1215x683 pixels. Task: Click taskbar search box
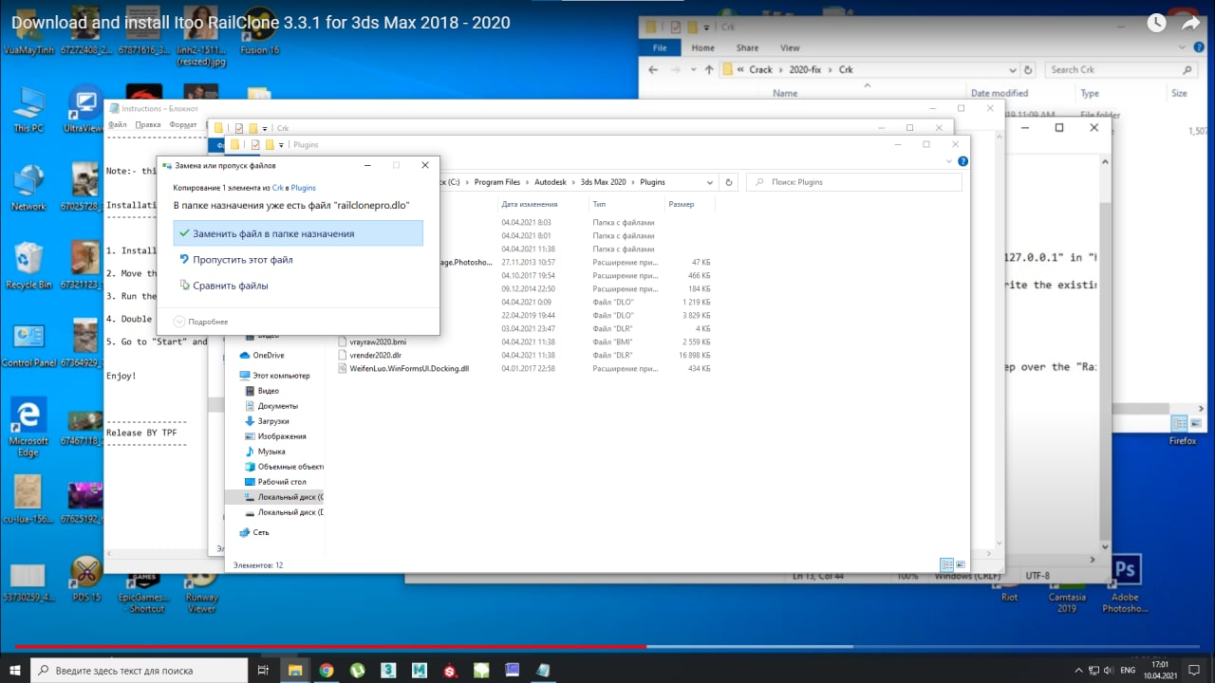pos(140,670)
